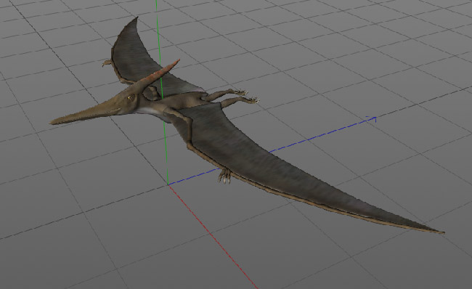Select the upper hind foot claws
Image resolution: width=472 pixels, height=289 pixels.
pyautogui.click(x=242, y=92)
